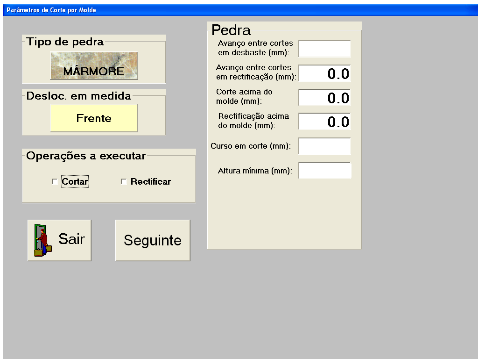Focus the Corte acima do molde field
Viewport: 478px width, 359px height.
pyautogui.click(x=324, y=98)
